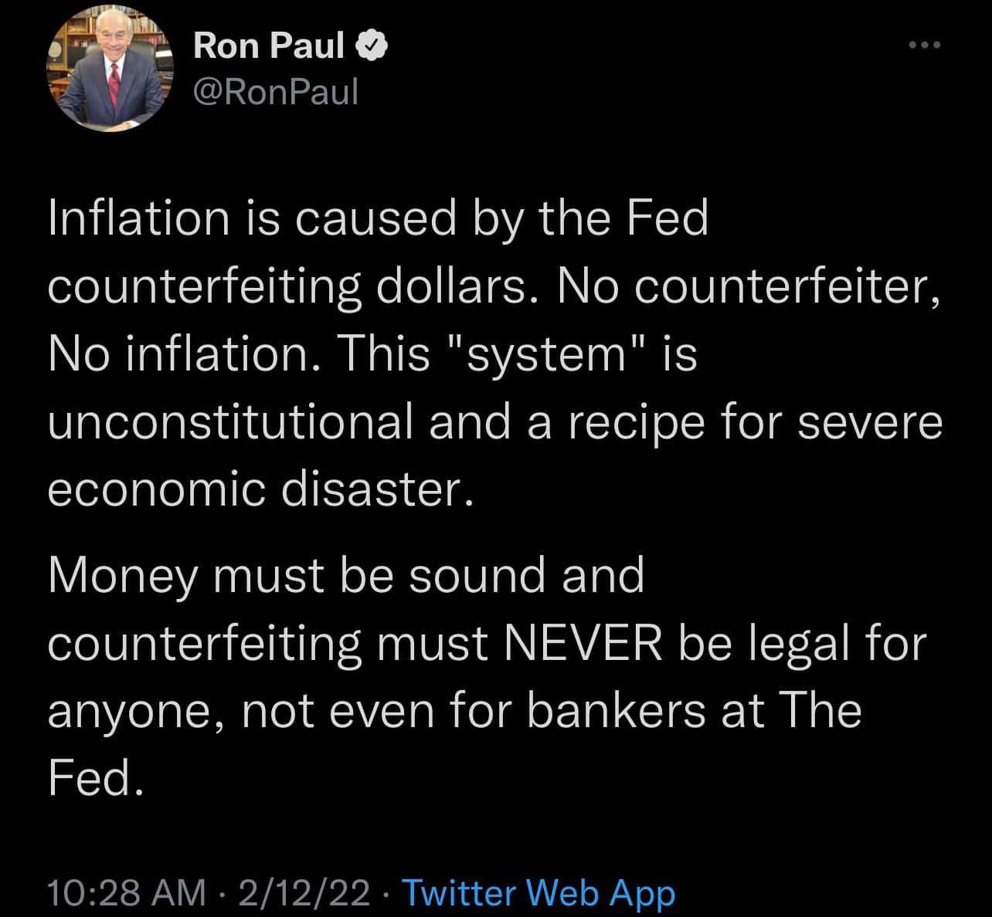Open the @RonPaul handle link
Viewport: 992px width, 917px height.
(276, 92)
